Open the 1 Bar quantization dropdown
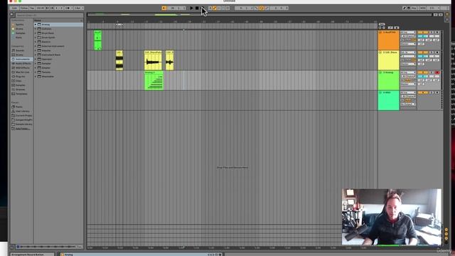This screenshot has width=455, height=256. 78,8
